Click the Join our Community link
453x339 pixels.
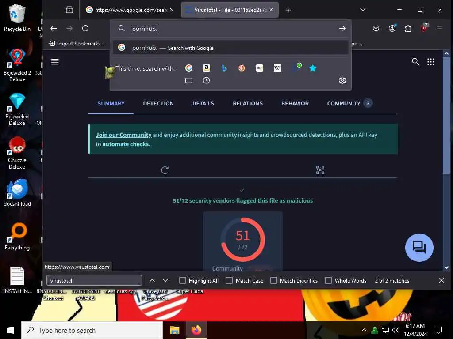click(x=124, y=135)
